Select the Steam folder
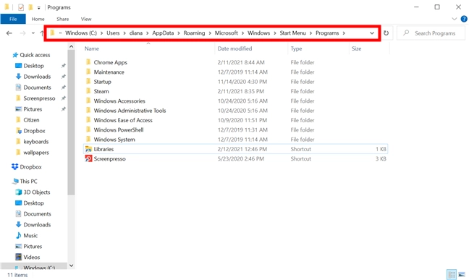 point(101,91)
